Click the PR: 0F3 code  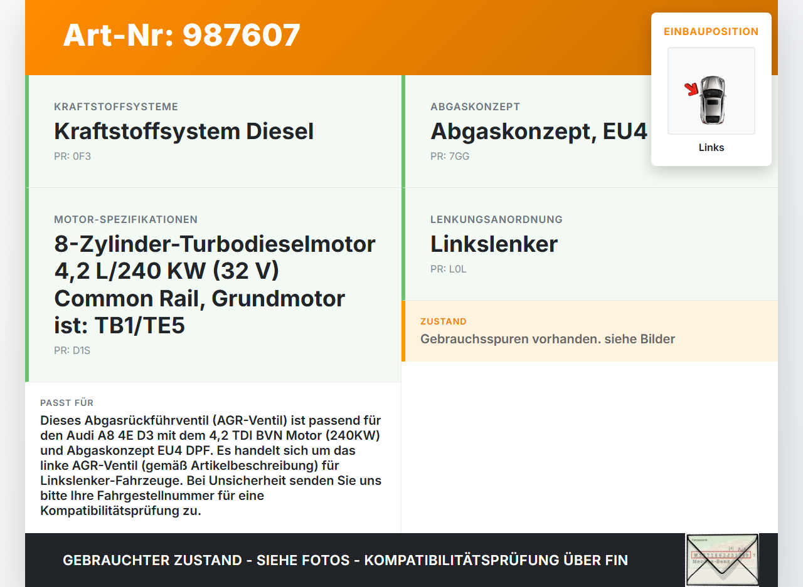coord(72,156)
